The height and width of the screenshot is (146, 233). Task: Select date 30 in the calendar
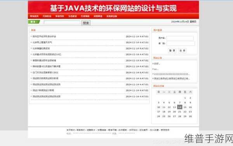coord(190,116)
